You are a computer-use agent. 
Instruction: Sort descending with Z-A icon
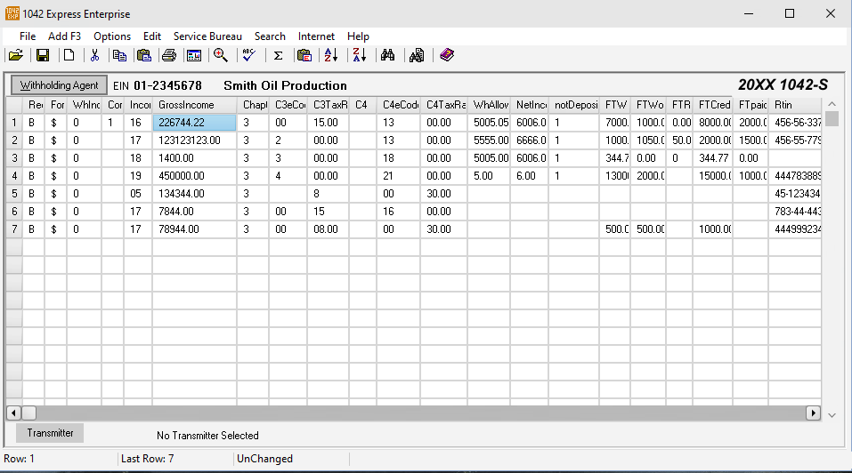point(359,55)
